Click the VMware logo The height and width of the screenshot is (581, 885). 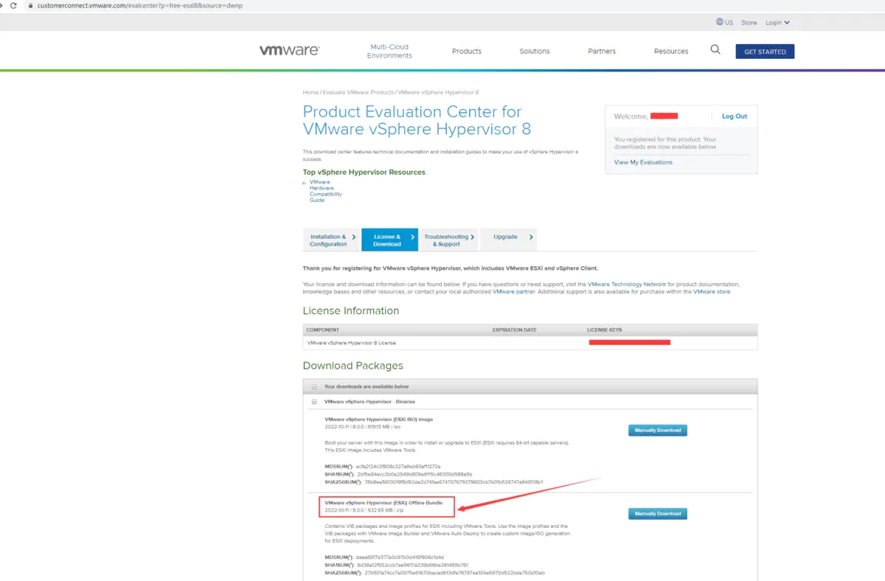click(289, 51)
